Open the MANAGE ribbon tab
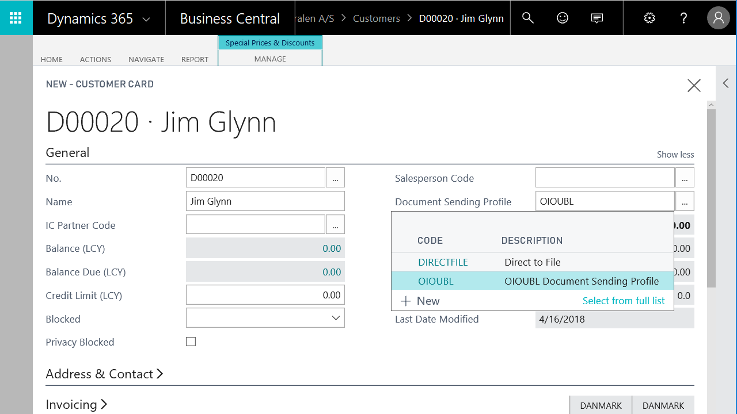Screen dimensions: 737x414 click(270, 59)
